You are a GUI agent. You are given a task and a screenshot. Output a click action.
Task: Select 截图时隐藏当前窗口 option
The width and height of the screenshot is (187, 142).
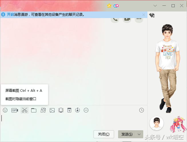point(21,99)
